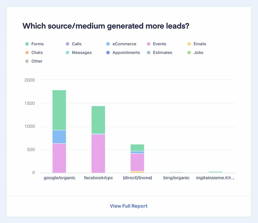Click the green Forms segment of google/organic bar
Viewport: 258px width, 223px height.
coord(59,110)
